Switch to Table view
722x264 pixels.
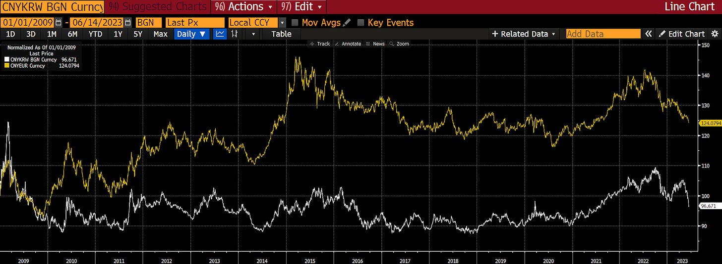point(281,34)
